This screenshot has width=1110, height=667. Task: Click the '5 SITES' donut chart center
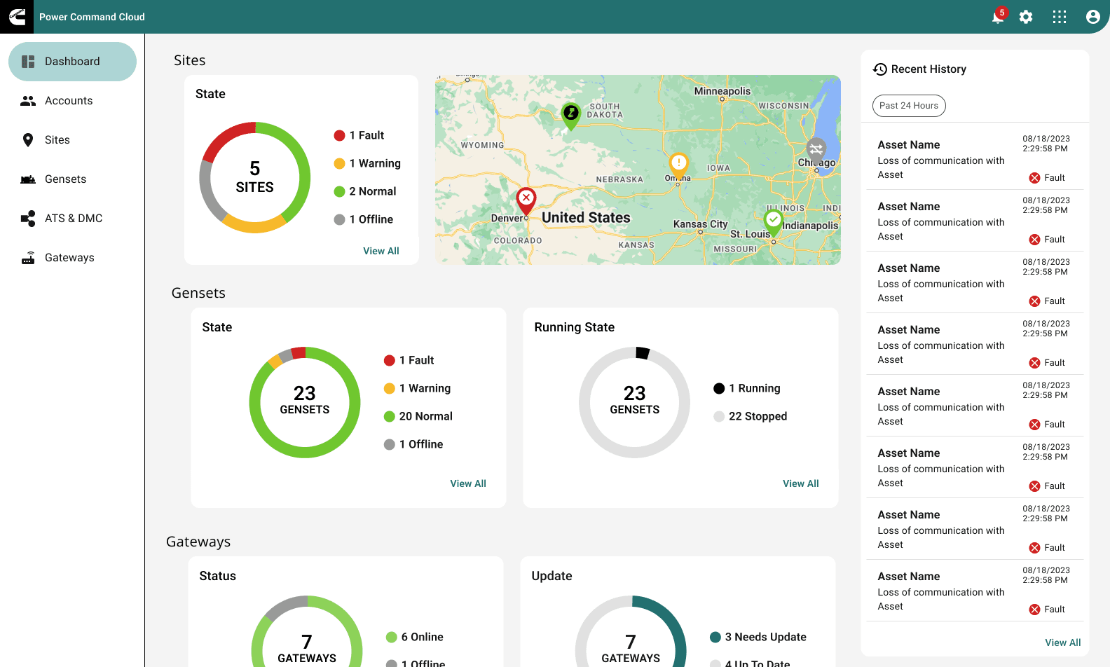tap(255, 177)
